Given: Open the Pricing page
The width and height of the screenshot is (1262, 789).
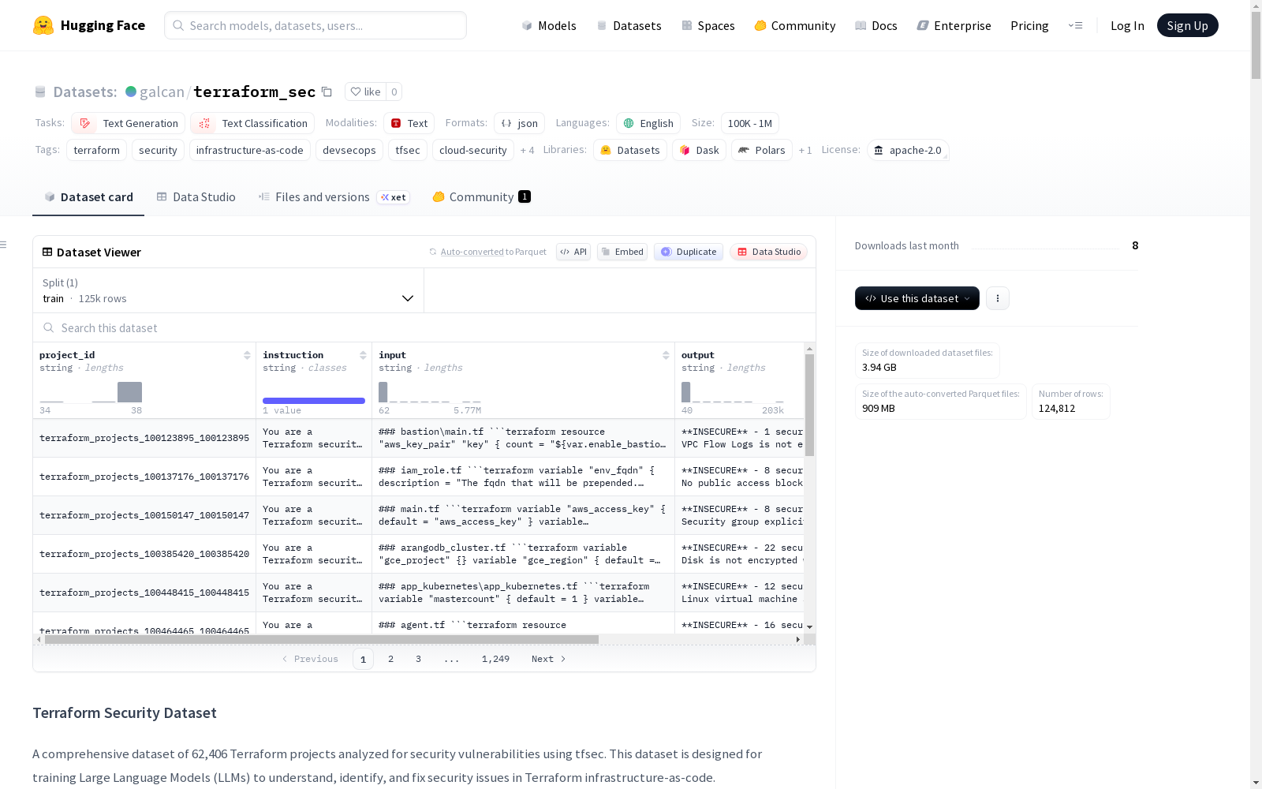Looking at the screenshot, I should [x=1029, y=25].
